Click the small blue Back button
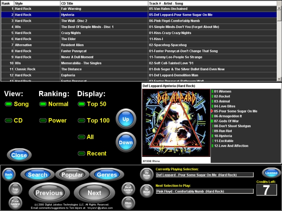Viewport: 282px width, 211px height. [8, 174]
